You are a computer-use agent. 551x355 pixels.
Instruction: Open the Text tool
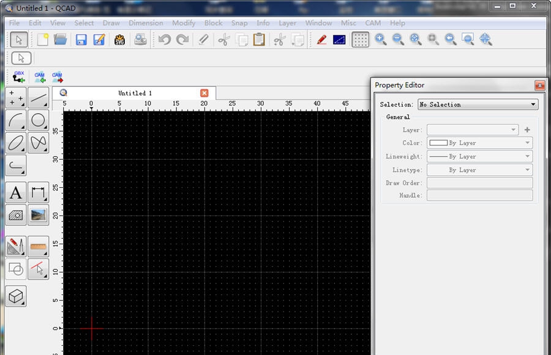click(16, 193)
